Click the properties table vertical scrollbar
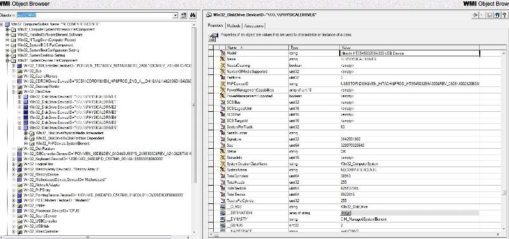The width and height of the screenshot is (509, 239). tap(503, 141)
